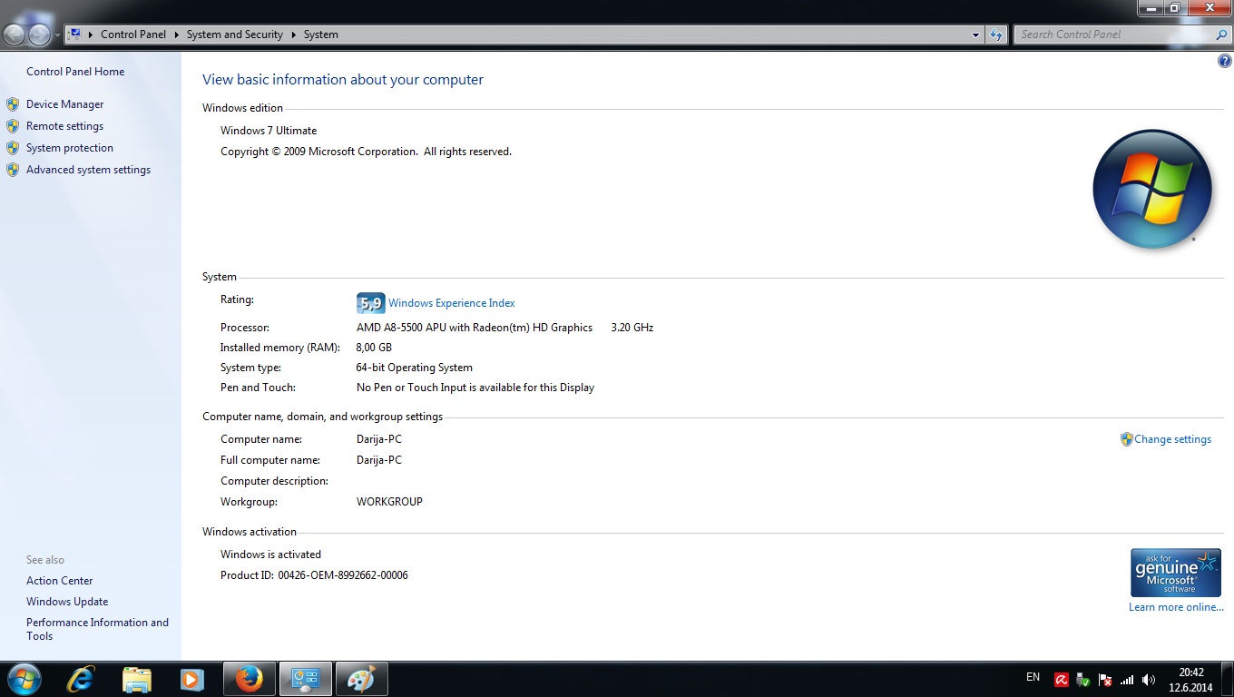
Task: Open Device Manager from the sidebar
Action: pos(65,104)
